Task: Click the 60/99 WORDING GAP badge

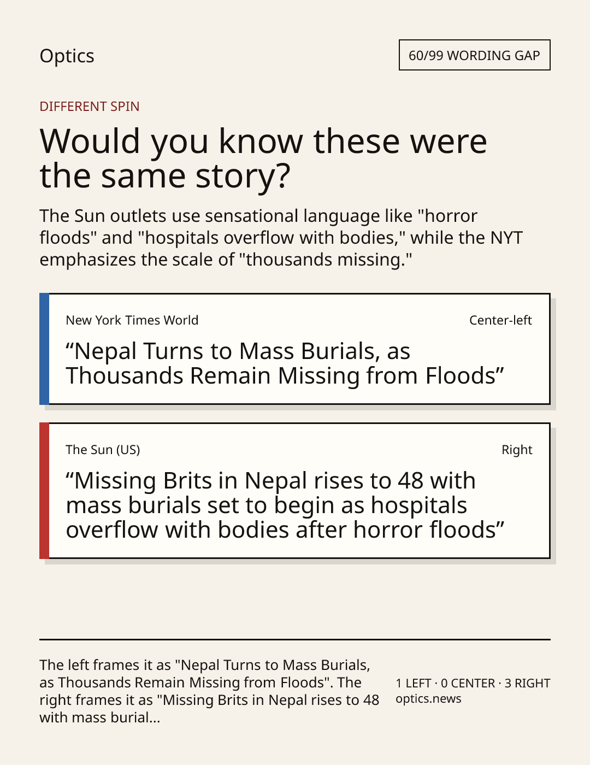Action: [474, 55]
